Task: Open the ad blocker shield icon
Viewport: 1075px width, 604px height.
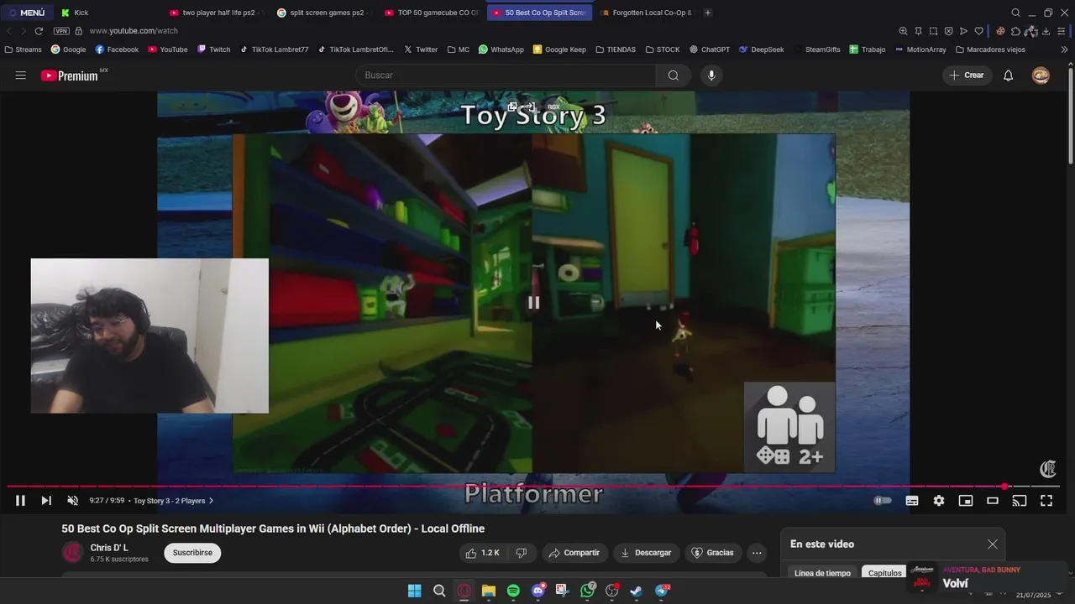Action: [948, 31]
